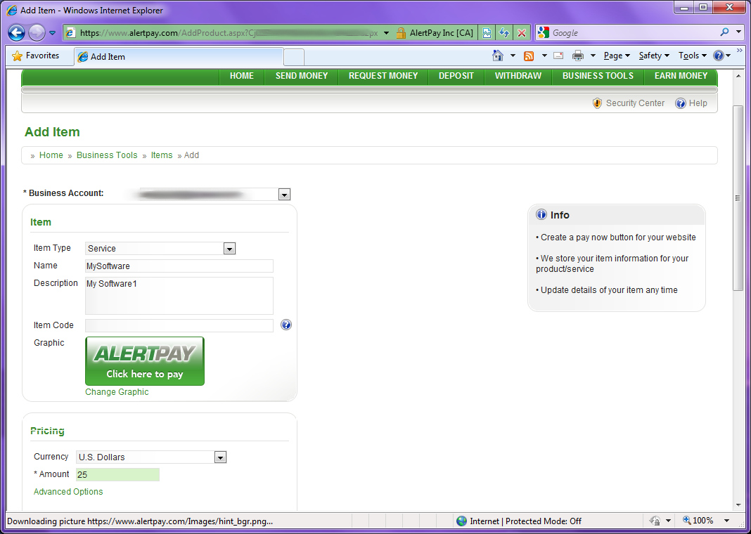
Task: Open the WITHDRAW navigation menu
Action: [x=518, y=76]
